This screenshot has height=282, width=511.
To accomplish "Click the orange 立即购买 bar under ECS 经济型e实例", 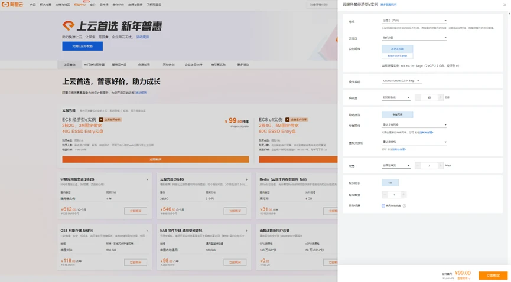I will click(x=155, y=159).
